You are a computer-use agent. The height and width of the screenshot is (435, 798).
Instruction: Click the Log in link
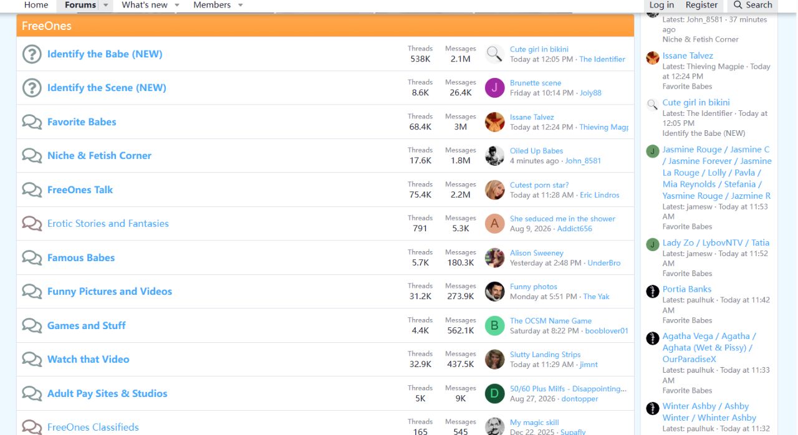(x=661, y=5)
